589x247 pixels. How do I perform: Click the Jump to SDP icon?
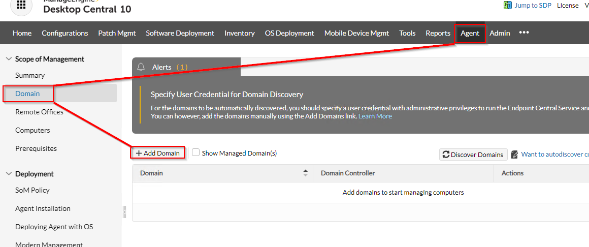(507, 5)
